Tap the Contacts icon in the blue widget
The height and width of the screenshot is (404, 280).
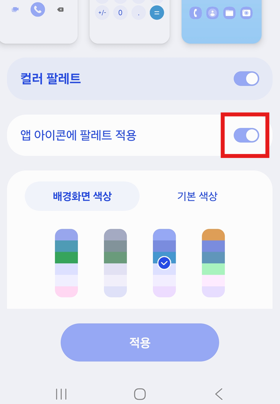coord(212,13)
